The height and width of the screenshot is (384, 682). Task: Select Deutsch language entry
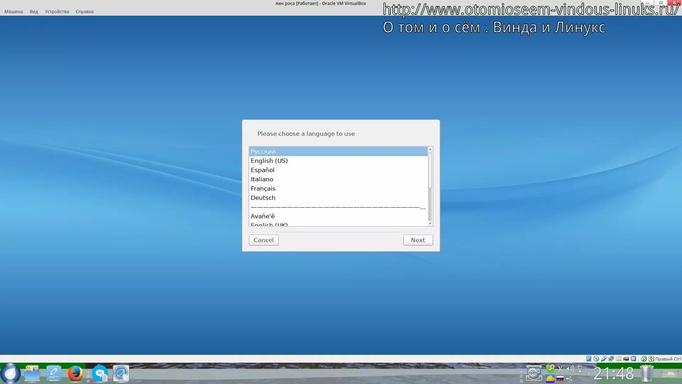[x=263, y=198]
